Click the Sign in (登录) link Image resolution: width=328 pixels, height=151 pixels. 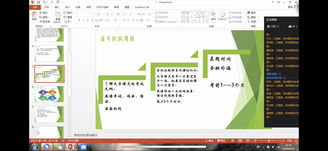[290, 7]
